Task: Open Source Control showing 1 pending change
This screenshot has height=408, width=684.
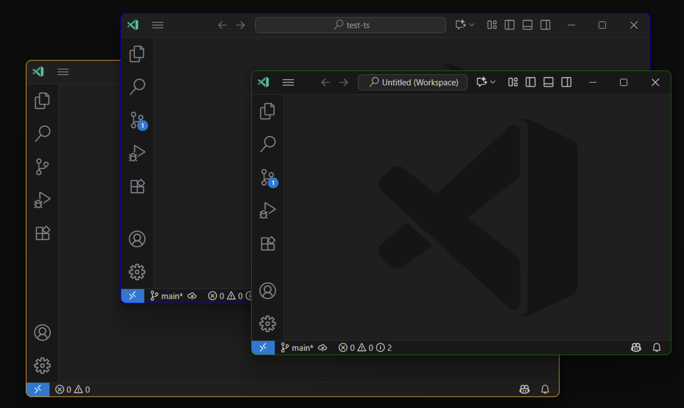Action: (x=267, y=178)
